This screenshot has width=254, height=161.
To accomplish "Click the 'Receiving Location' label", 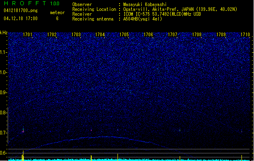I will coord(94,9).
